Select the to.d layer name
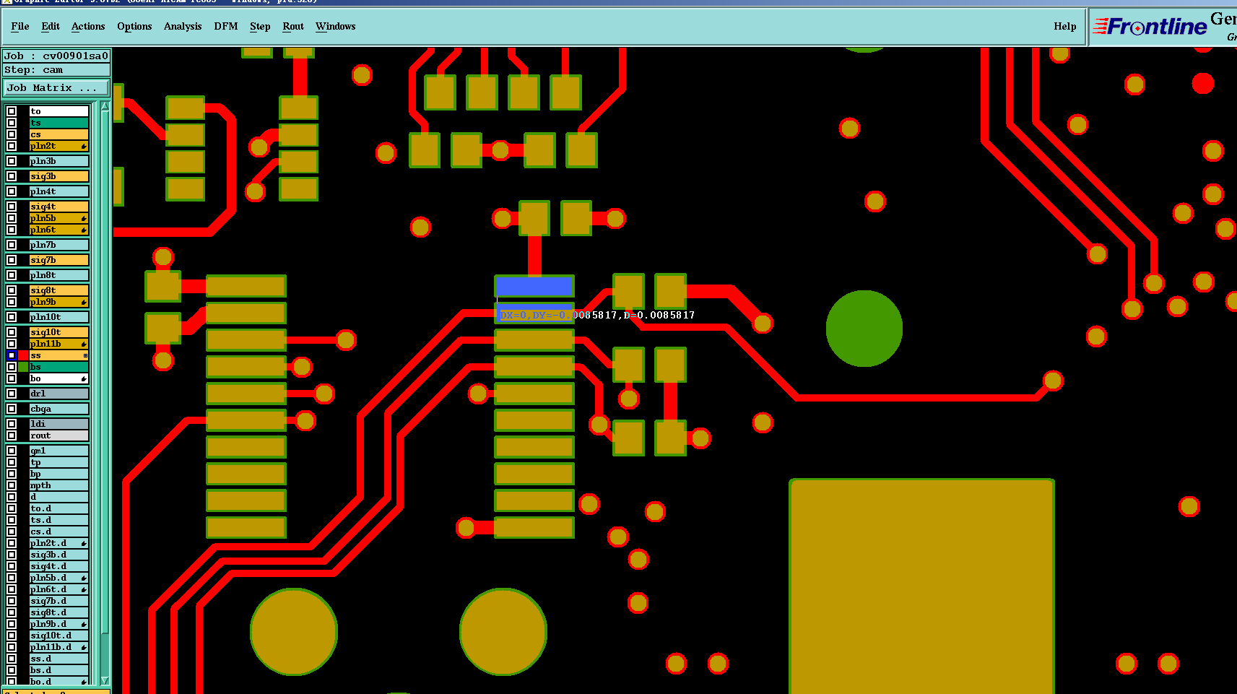 tap(58, 508)
